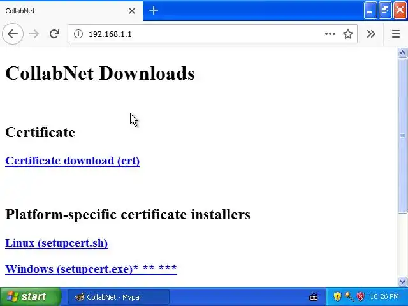408x306 pixels.
Task: Click the scrollbar up arrow
Action: 402,53
